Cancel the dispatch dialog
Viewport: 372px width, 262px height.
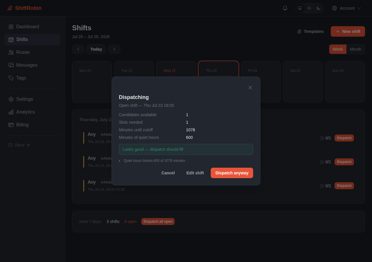(168, 173)
